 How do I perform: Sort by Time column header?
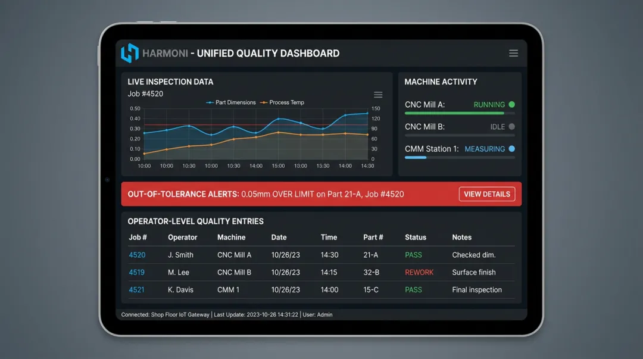pyautogui.click(x=329, y=237)
